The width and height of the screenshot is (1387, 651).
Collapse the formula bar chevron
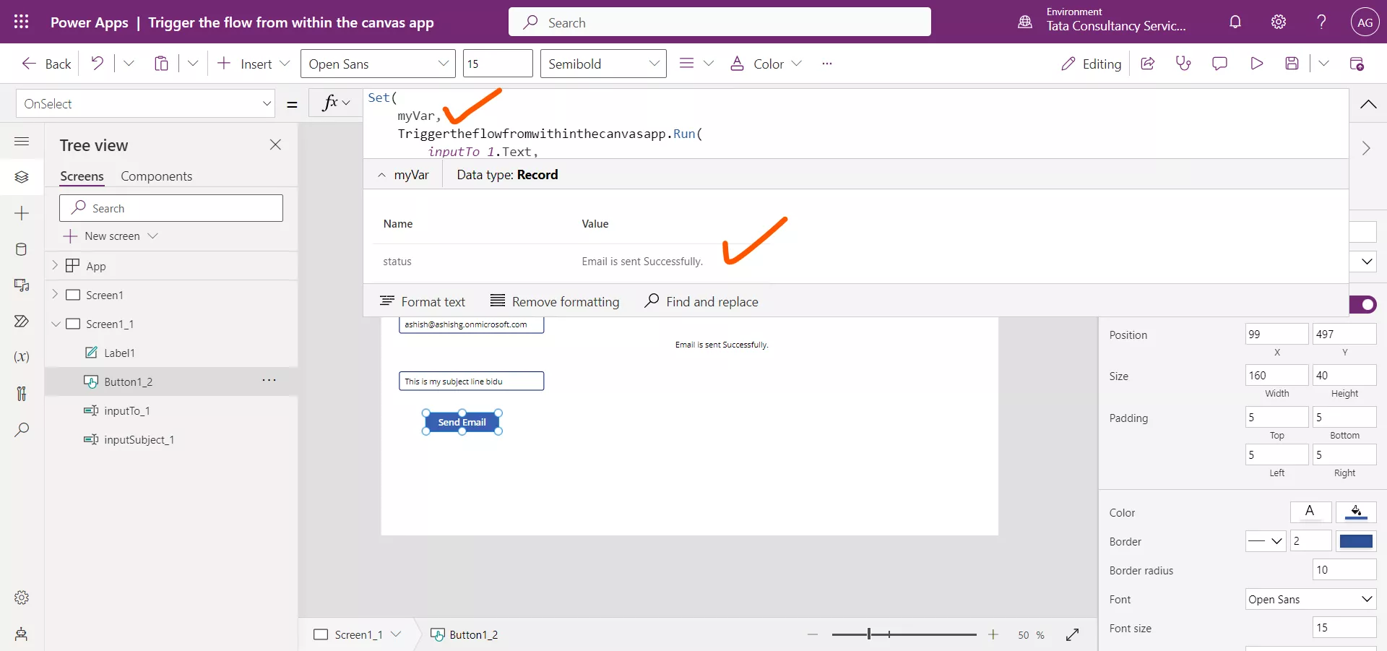pos(1368,104)
